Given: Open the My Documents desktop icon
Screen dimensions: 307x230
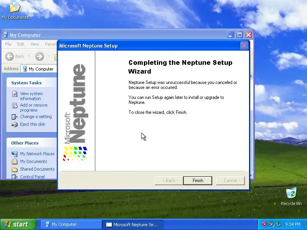Looking at the screenshot, I should (15, 10).
